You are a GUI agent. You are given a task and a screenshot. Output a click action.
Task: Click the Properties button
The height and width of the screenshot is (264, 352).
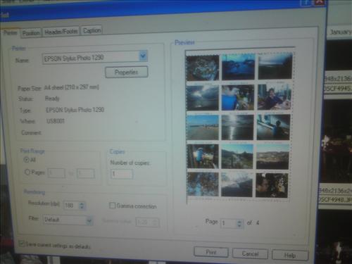[x=127, y=72]
